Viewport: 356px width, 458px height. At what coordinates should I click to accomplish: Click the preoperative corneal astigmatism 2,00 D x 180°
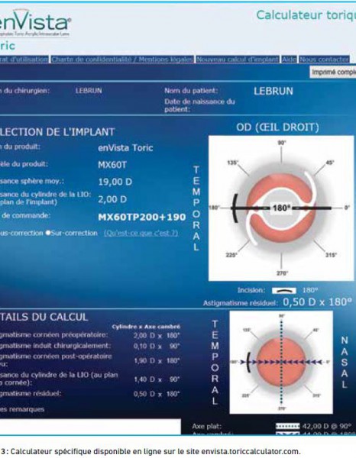pos(157,335)
